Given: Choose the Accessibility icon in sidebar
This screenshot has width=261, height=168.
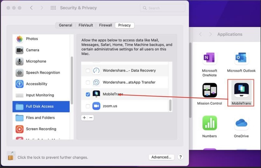Looking at the screenshot, I should coord(19,84).
